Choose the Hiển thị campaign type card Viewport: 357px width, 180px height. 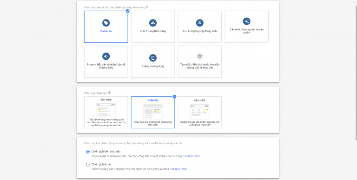pyautogui.click(x=153, y=113)
